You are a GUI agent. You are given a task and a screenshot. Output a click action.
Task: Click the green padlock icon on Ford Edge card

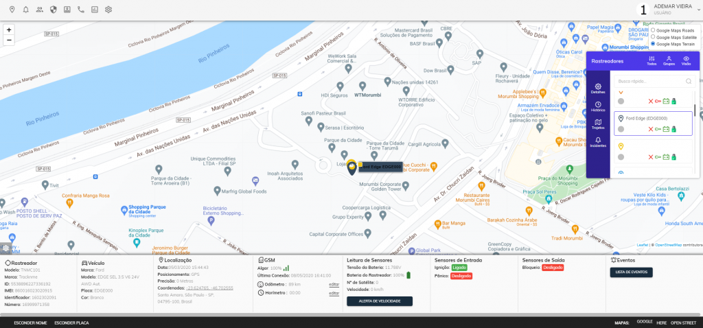674,129
